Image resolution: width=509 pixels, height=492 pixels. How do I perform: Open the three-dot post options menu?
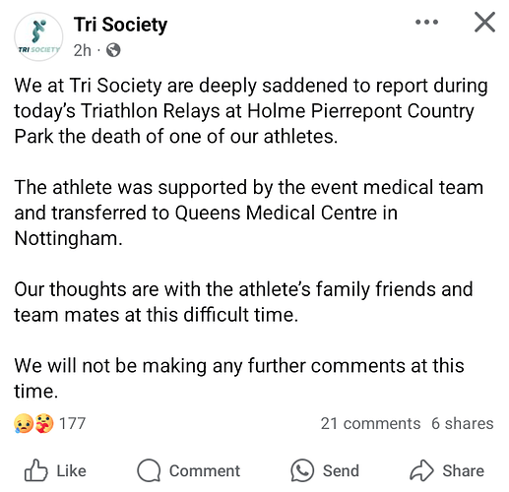coord(426,23)
